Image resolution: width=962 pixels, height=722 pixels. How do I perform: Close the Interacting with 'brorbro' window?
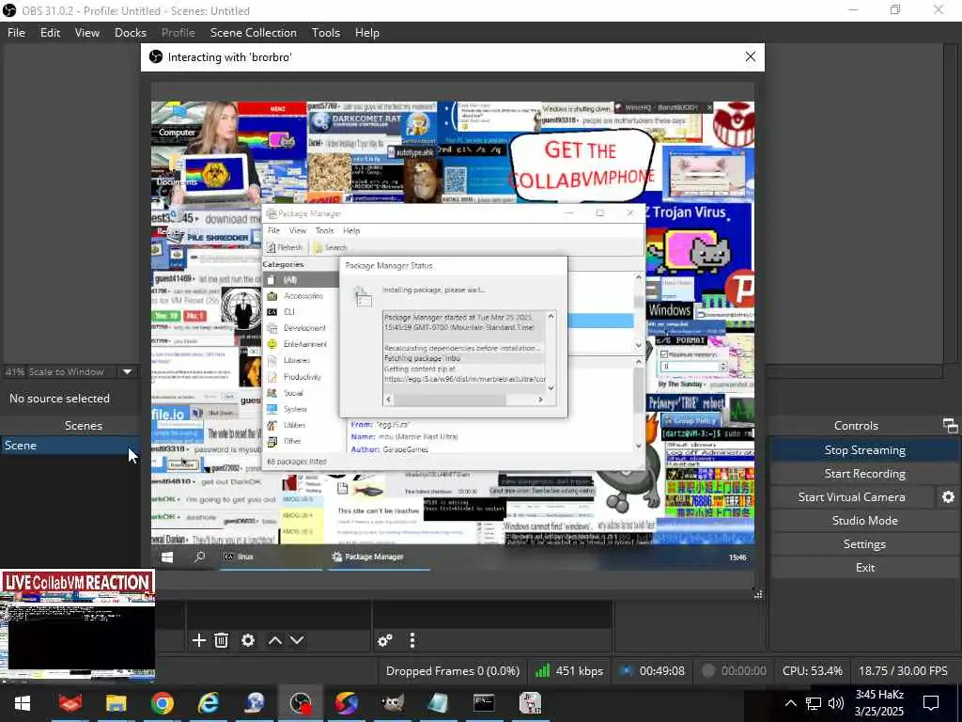[x=750, y=56]
